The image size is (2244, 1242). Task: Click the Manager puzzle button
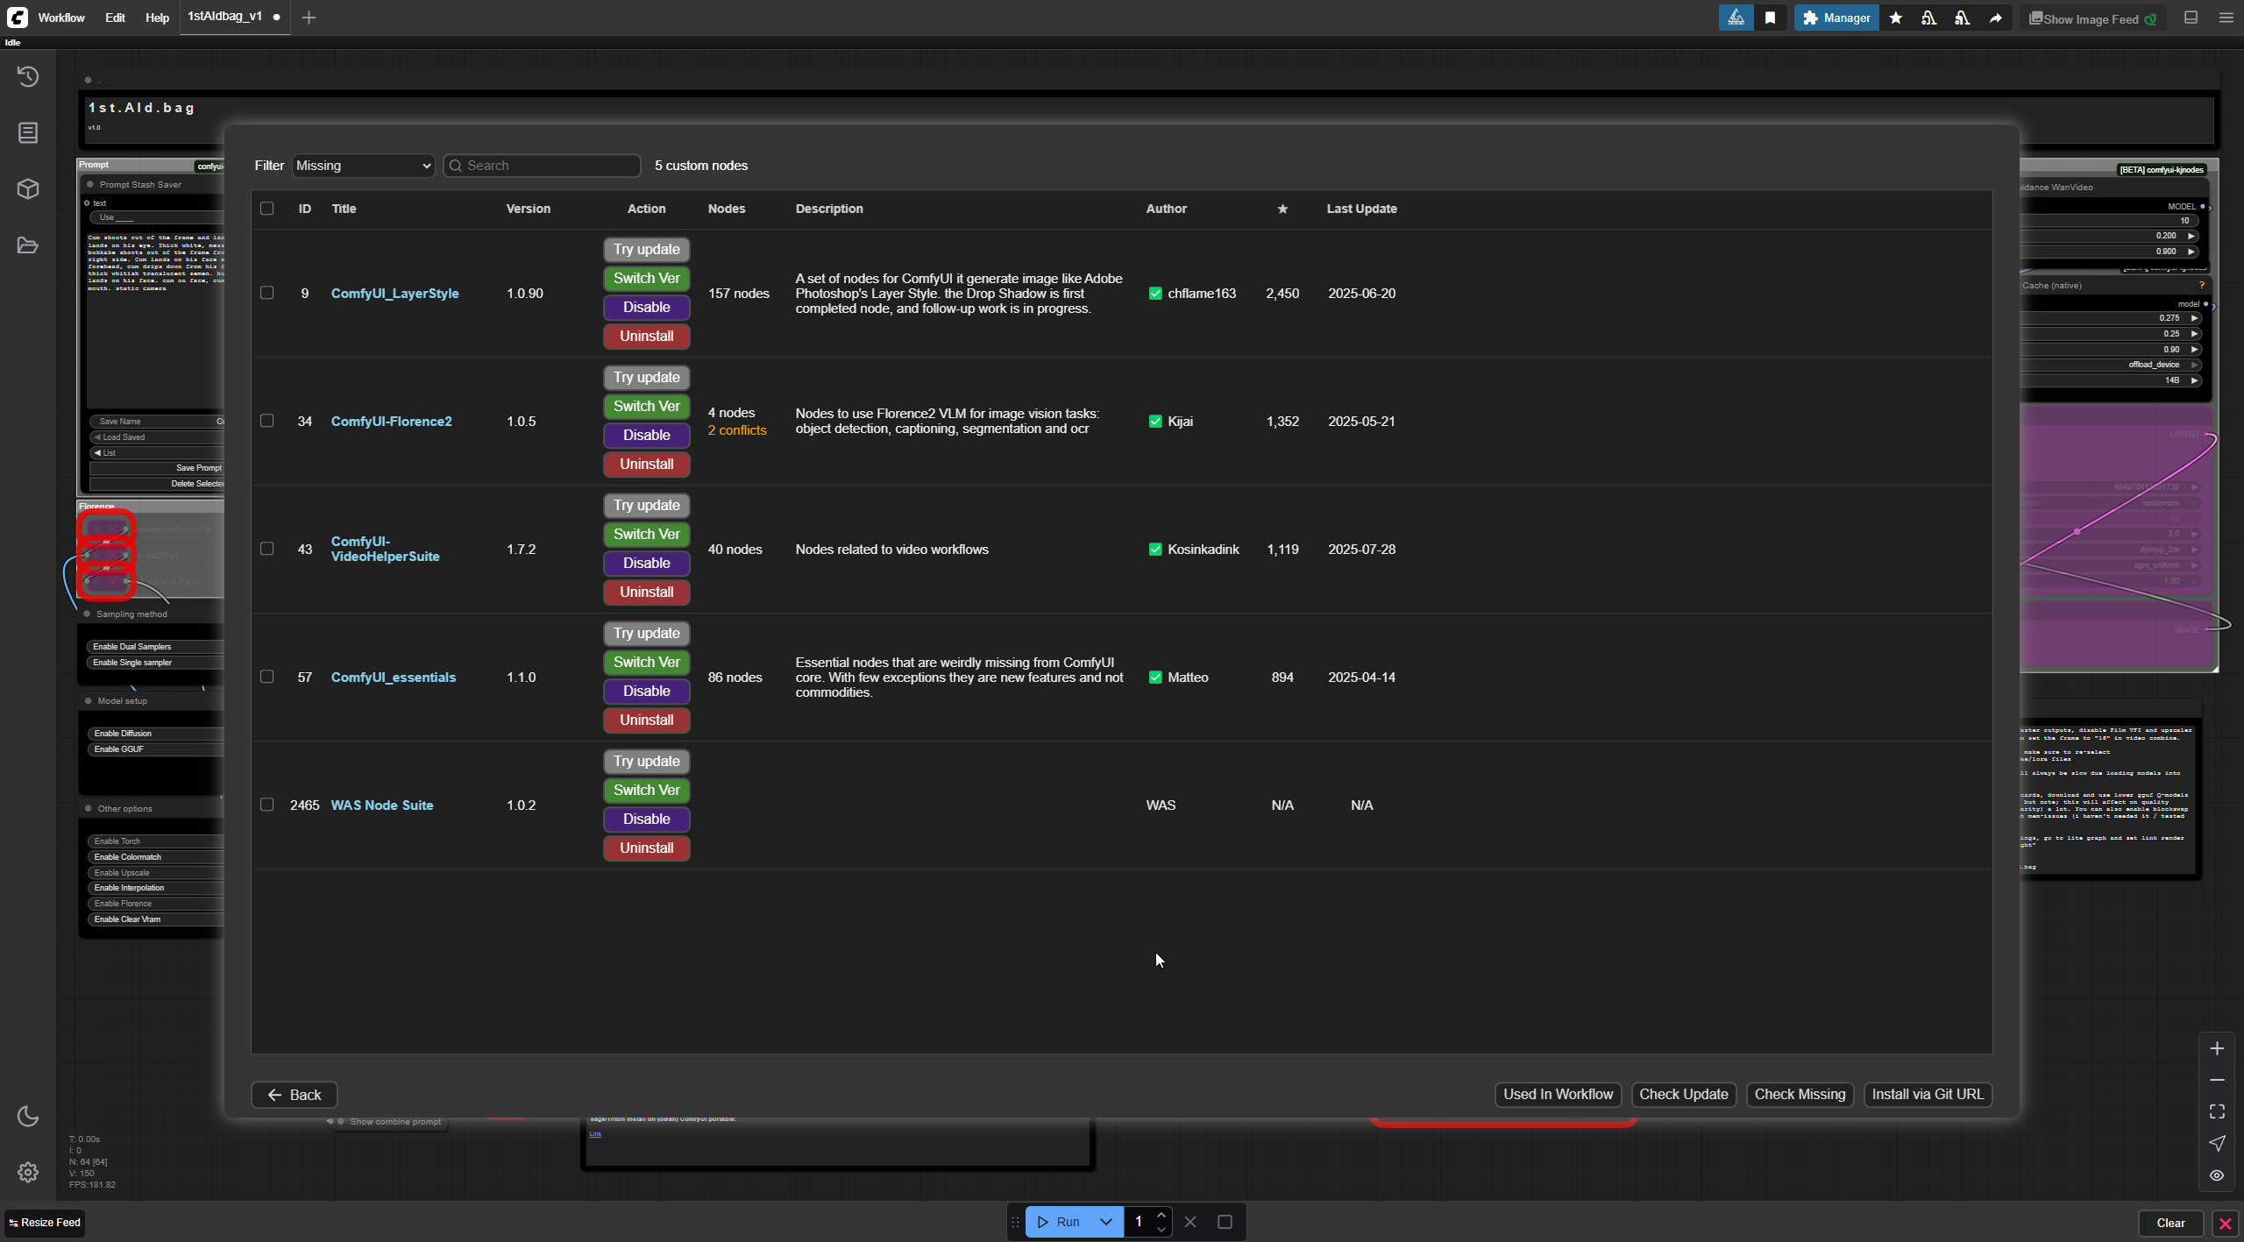point(1836,18)
